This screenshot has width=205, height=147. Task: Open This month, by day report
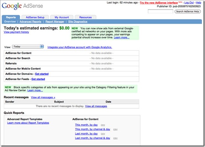(x=86, y=125)
